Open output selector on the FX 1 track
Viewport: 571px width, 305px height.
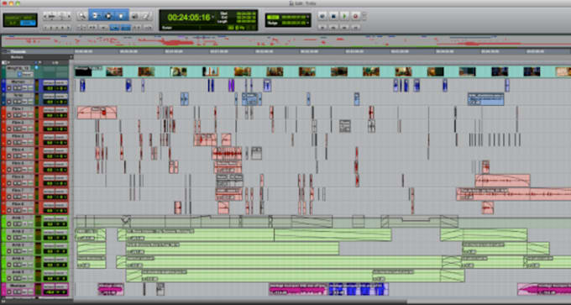click(x=61, y=109)
